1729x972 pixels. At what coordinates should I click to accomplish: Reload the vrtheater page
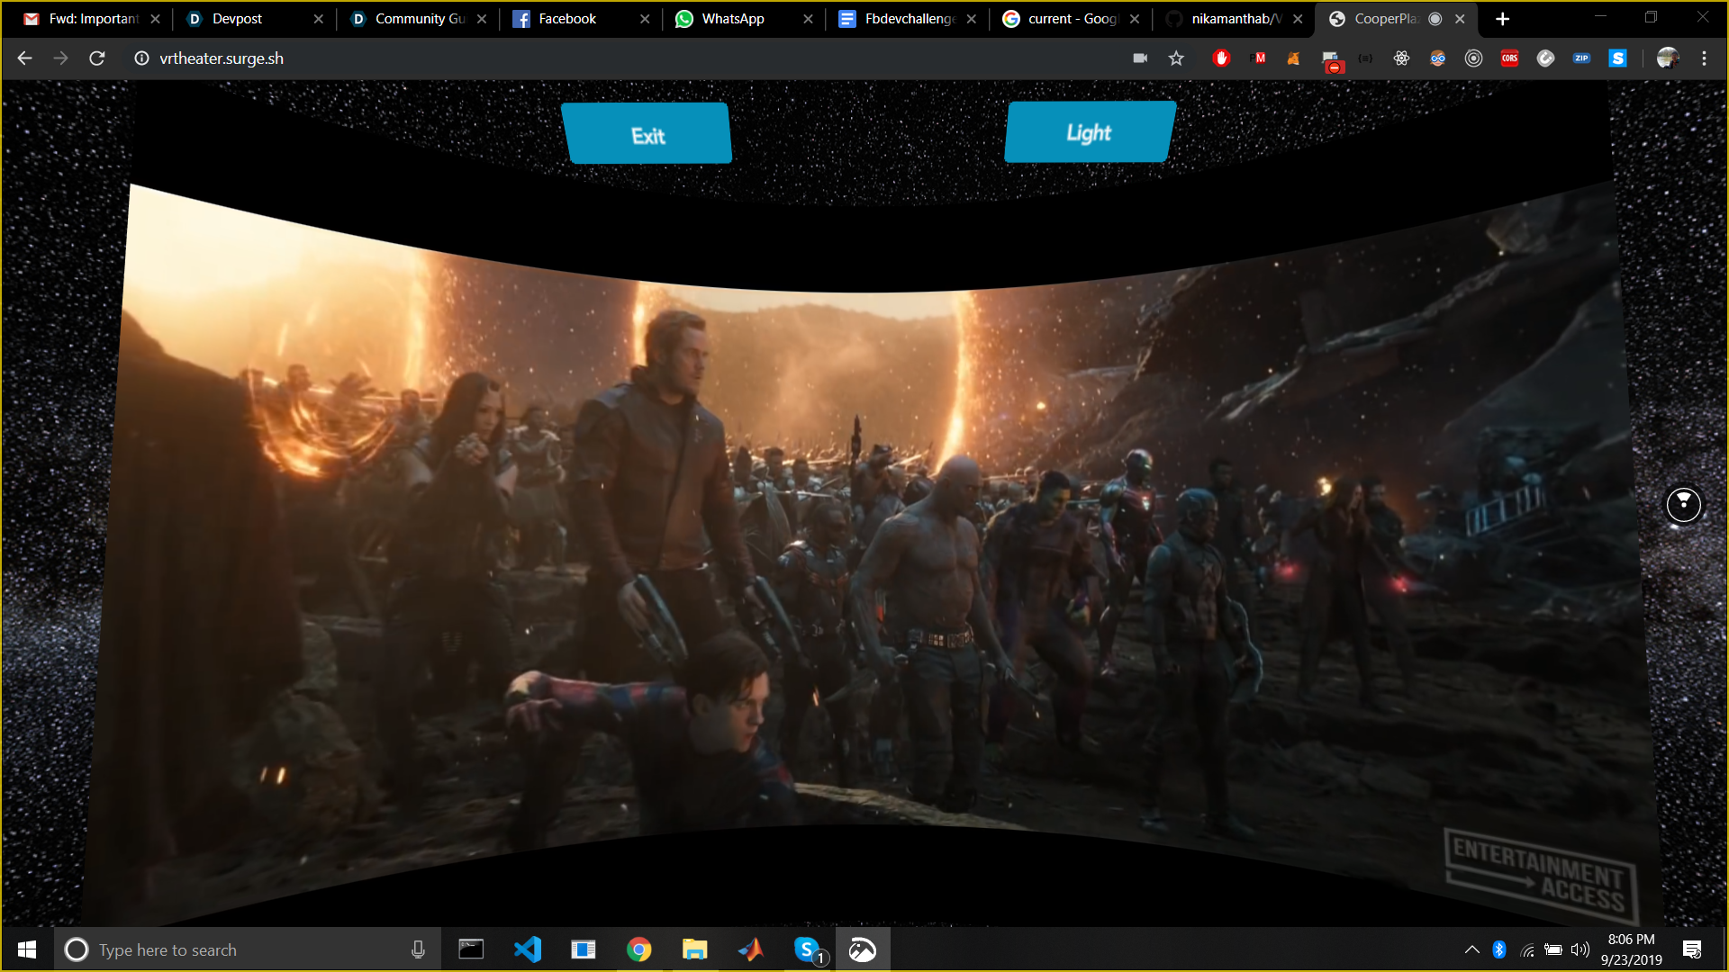pos(97,58)
